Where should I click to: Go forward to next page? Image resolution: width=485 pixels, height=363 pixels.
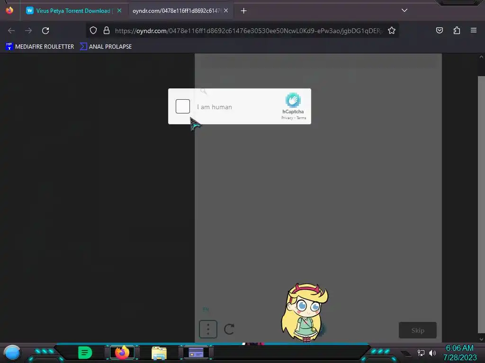(28, 31)
